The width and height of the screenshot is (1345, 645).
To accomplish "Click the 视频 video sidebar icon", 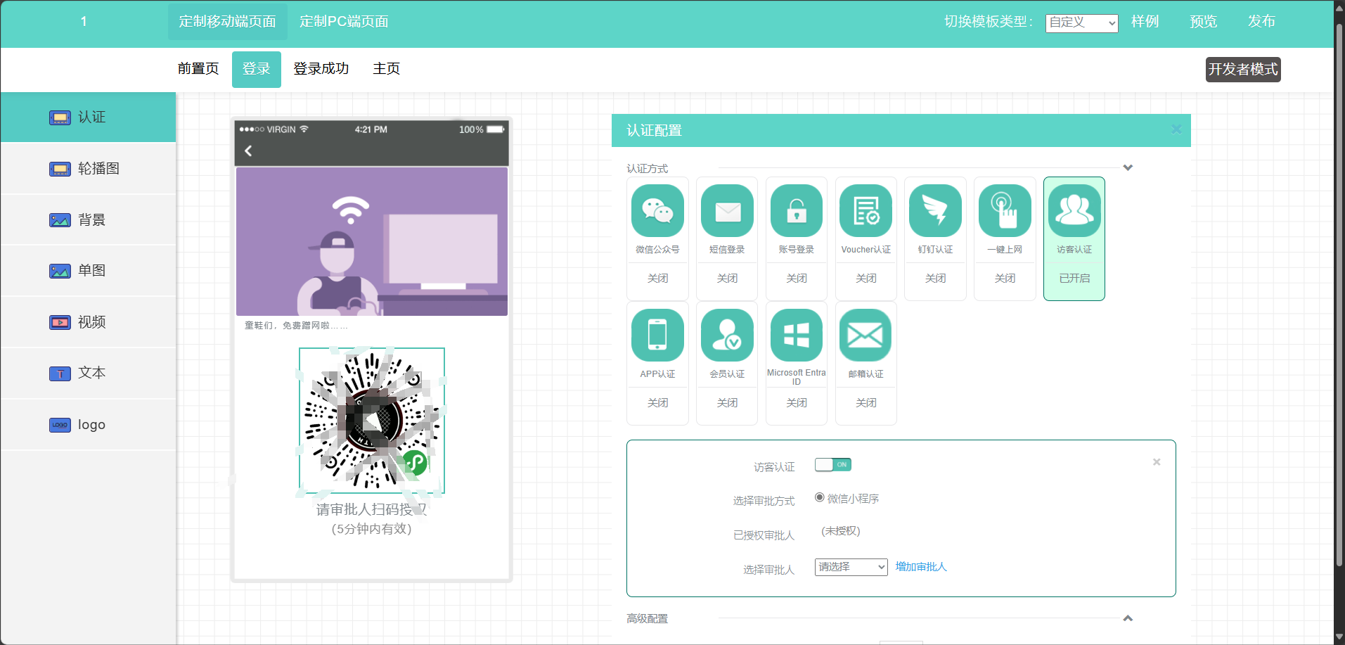I will pos(60,322).
